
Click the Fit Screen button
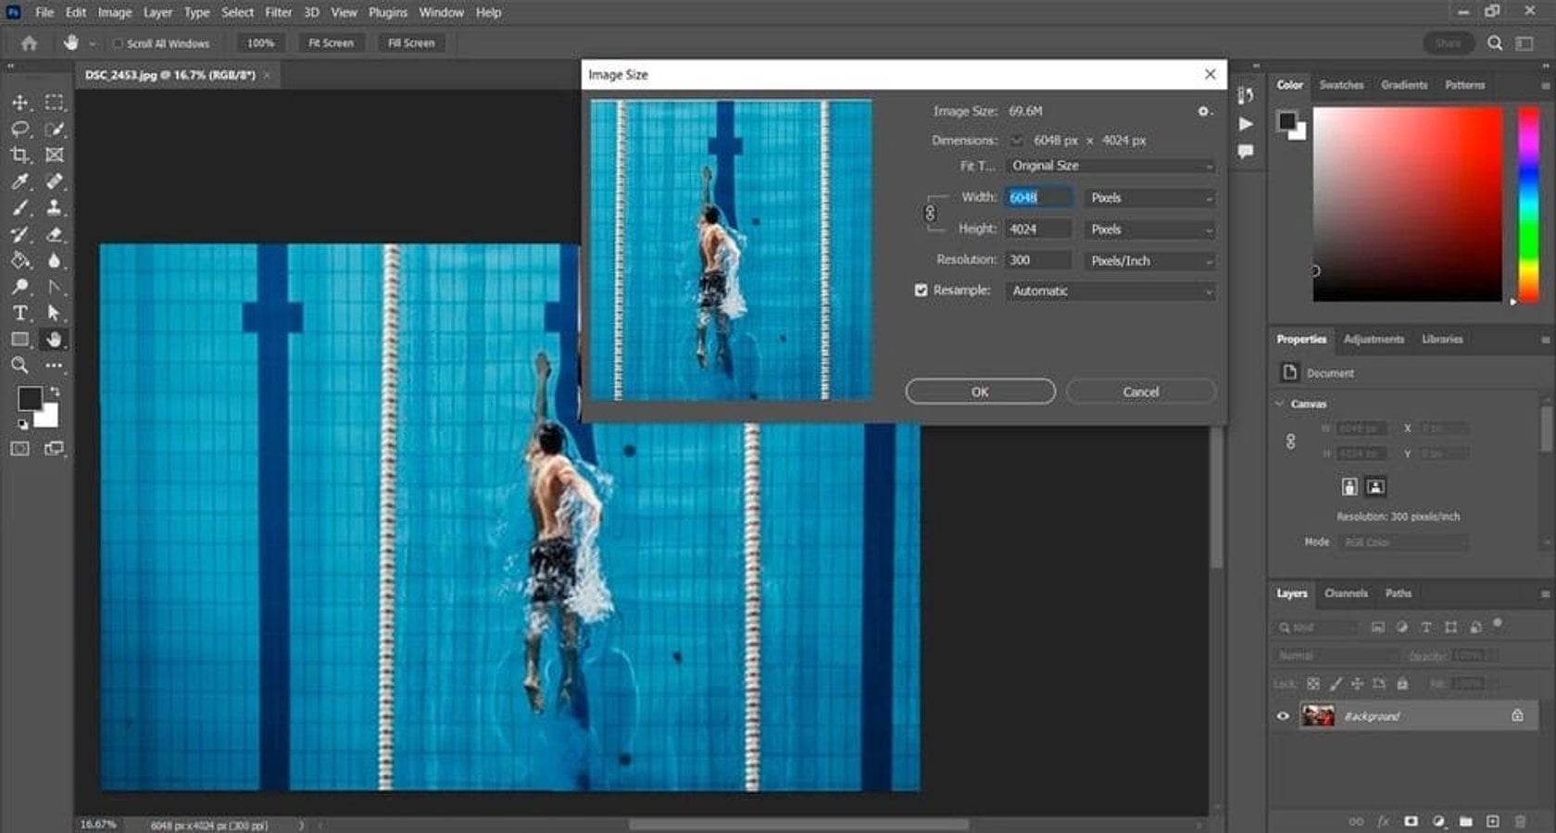pos(331,43)
